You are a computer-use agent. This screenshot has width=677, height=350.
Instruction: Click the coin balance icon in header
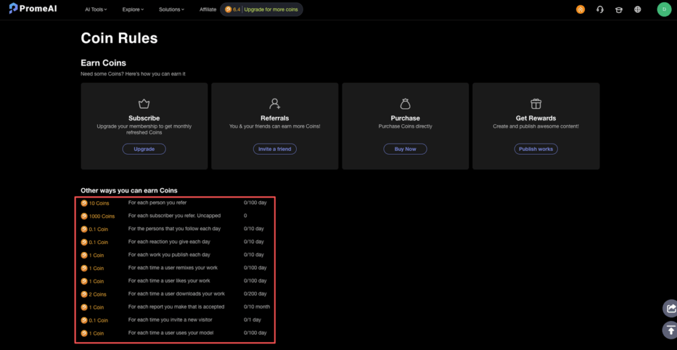228,9
